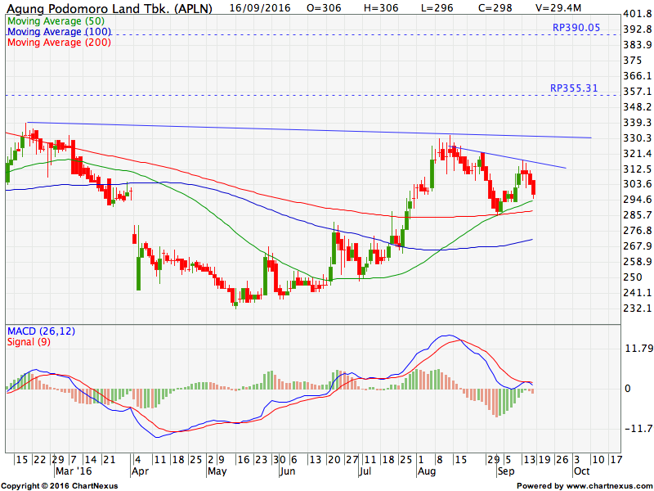Image resolution: width=654 pixels, height=491 pixels.
Task: Click the high price value H=306
Action: coord(381,7)
